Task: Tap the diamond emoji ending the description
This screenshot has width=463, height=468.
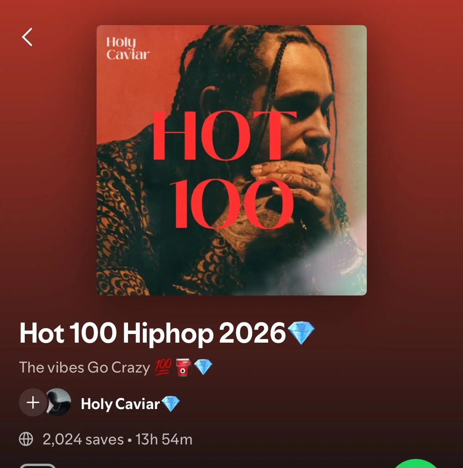Action: (203, 367)
